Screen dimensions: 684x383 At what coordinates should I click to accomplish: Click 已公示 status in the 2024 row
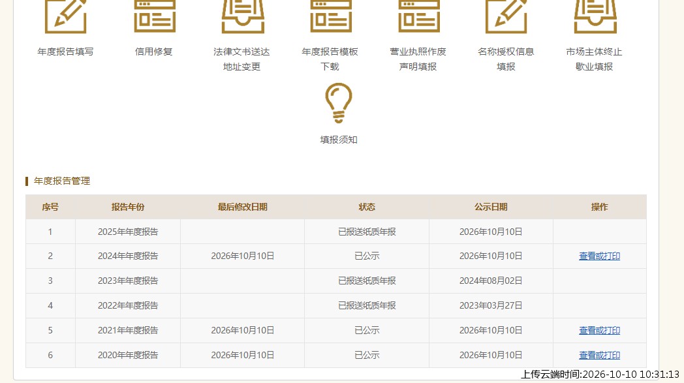pos(367,256)
